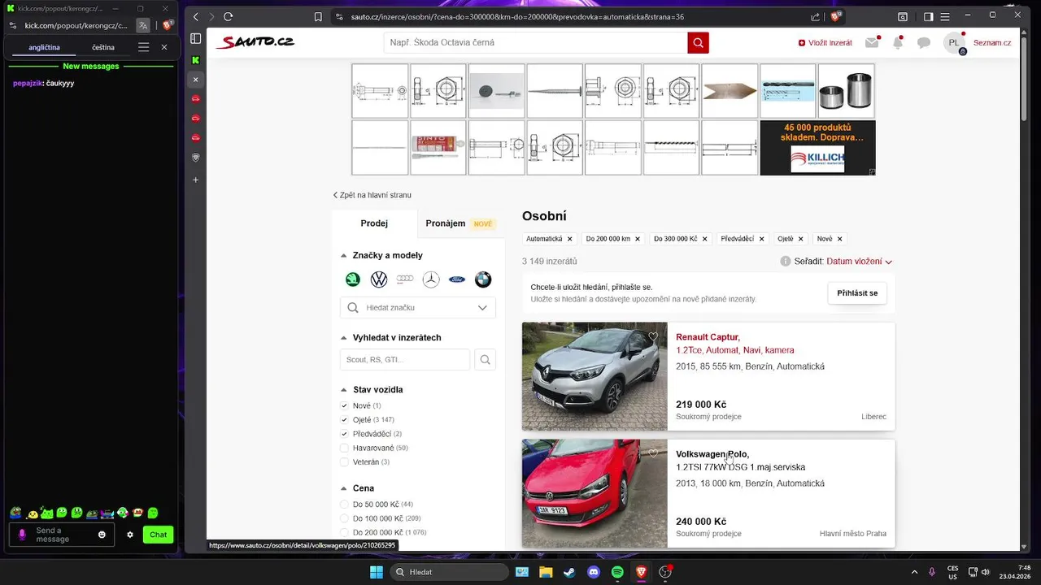Remove the Do 300 000 Kč filter chip

coord(704,239)
